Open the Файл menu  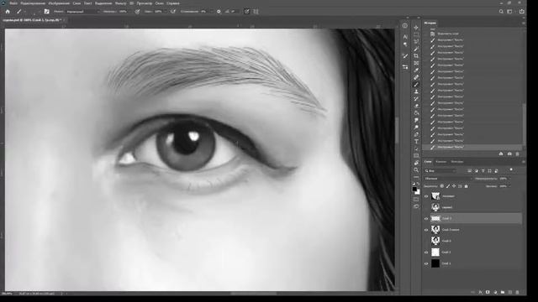point(13,3)
